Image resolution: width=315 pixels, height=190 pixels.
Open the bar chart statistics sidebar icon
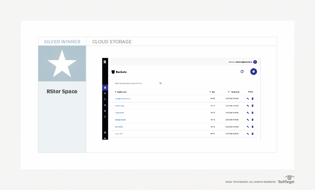coord(105,138)
